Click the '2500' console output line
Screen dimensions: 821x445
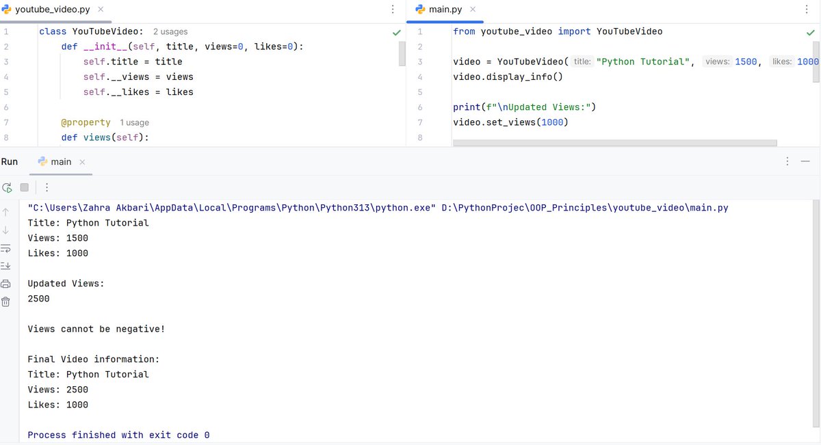coord(38,299)
